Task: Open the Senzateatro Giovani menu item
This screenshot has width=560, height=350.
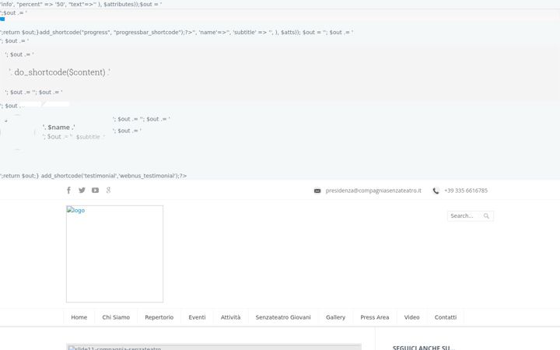Action: tap(283, 317)
